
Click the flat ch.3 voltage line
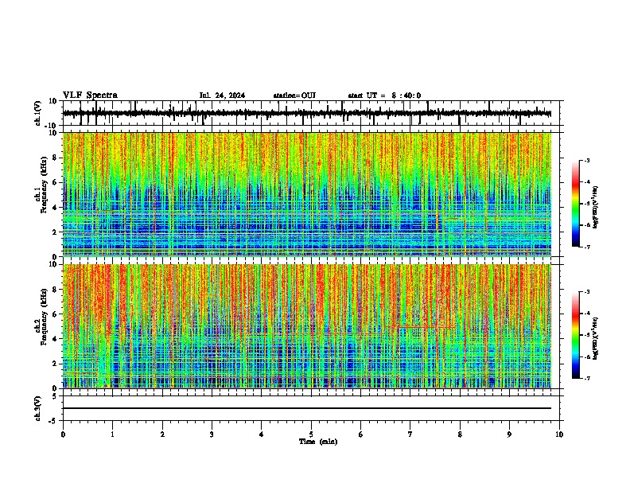click(307, 408)
